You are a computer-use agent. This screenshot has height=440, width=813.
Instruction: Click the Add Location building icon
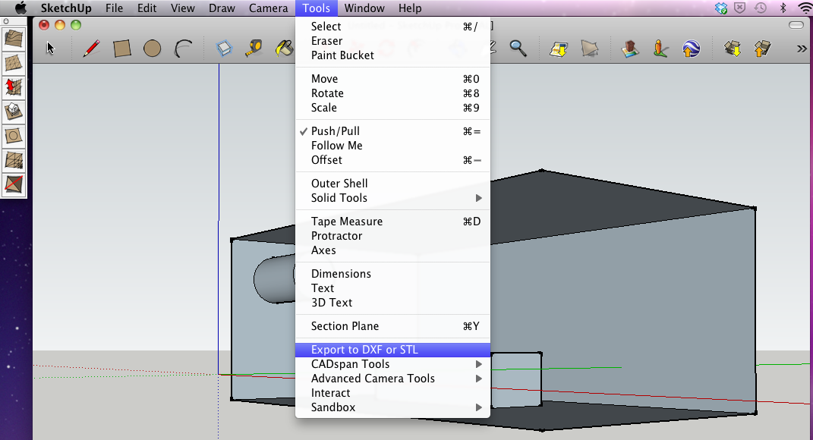(x=630, y=49)
